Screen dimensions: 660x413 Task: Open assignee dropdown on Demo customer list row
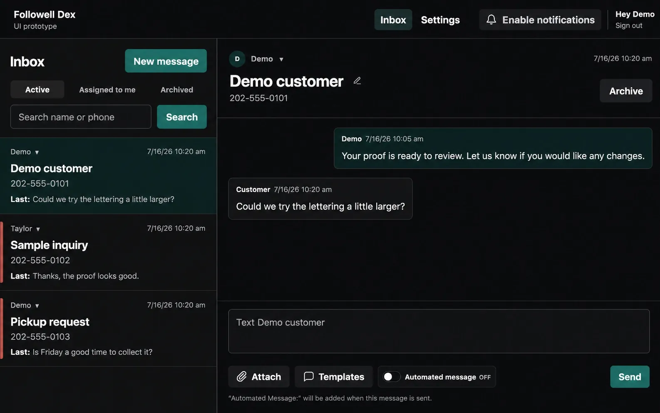coord(25,152)
